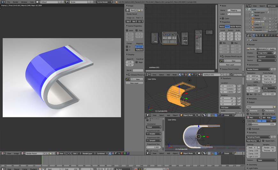Open Render properties tab camera icon
The image size is (278, 170).
(x=254, y=36)
